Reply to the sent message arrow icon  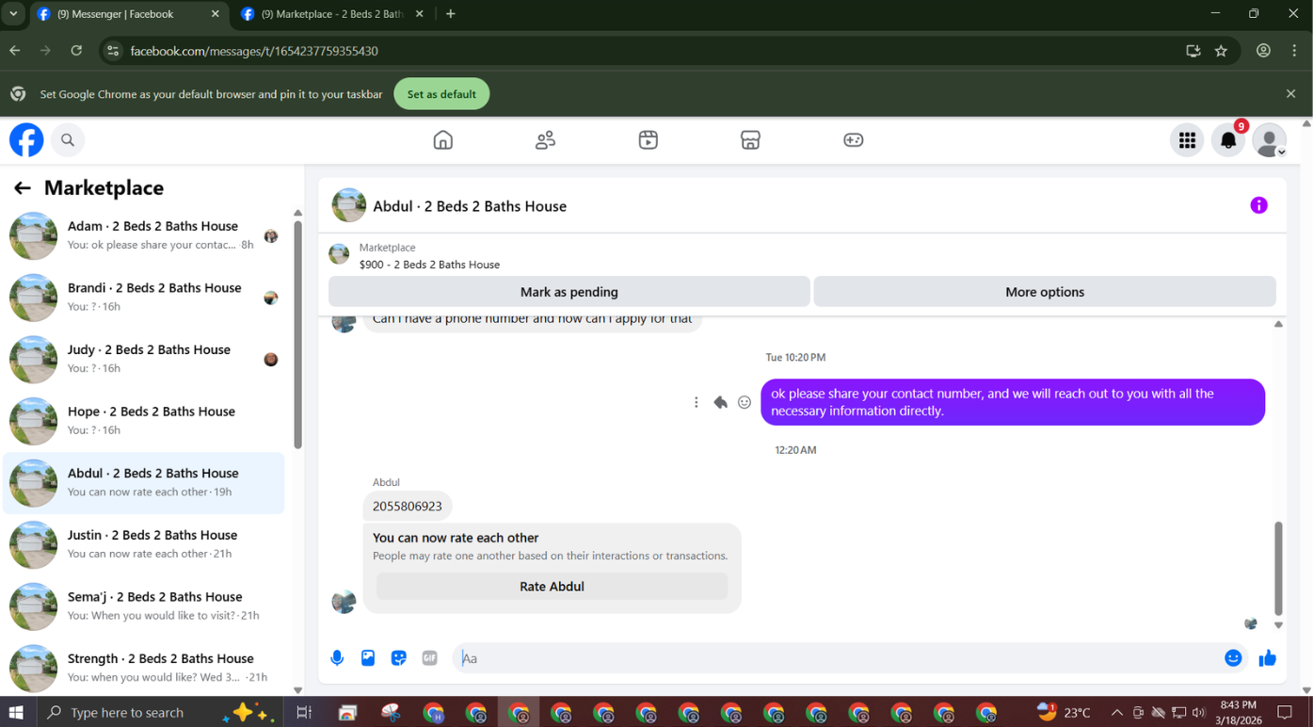click(720, 402)
